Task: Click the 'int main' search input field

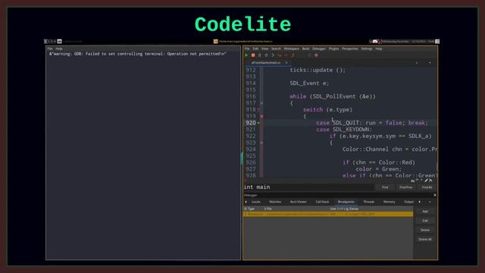Action: (x=308, y=187)
